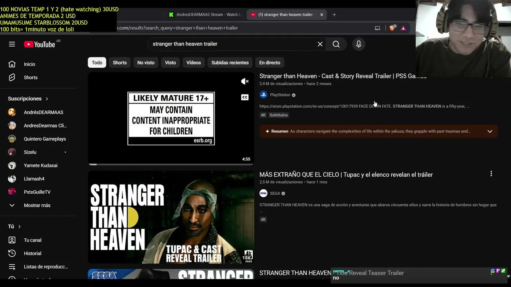511x287 pixels.
Task: Open Quintero Gameplays channel avatar
Action: tap(12, 139)
